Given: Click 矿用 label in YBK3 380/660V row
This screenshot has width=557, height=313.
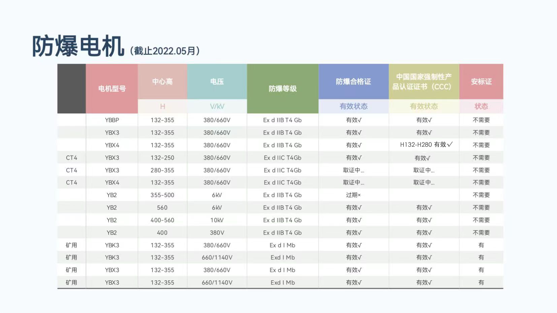Looking at the screenshot, I should 71,245.
